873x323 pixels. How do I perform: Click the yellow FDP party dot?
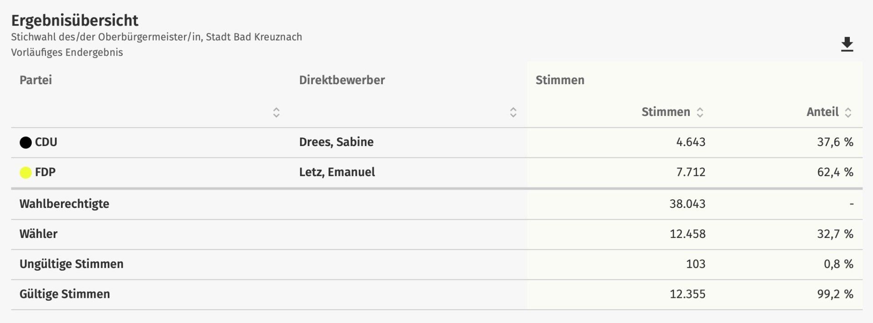click(x=25, y=172)
